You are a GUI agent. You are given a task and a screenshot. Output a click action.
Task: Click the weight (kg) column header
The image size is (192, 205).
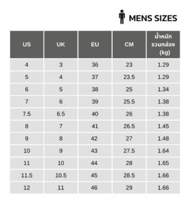163,45
